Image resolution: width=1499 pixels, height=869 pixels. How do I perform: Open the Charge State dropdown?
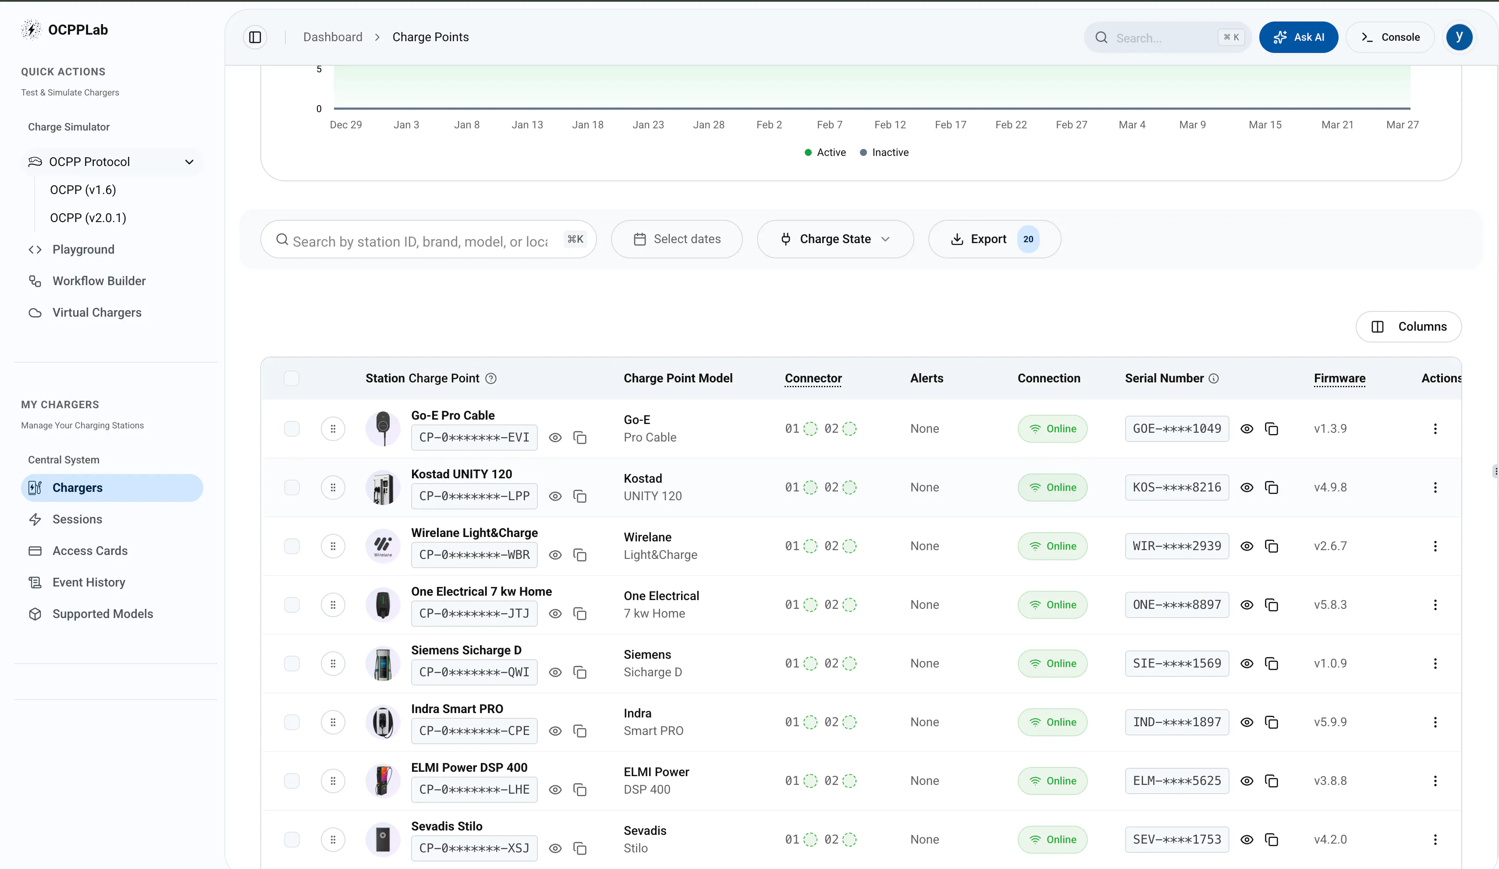[x=835, y=239]
